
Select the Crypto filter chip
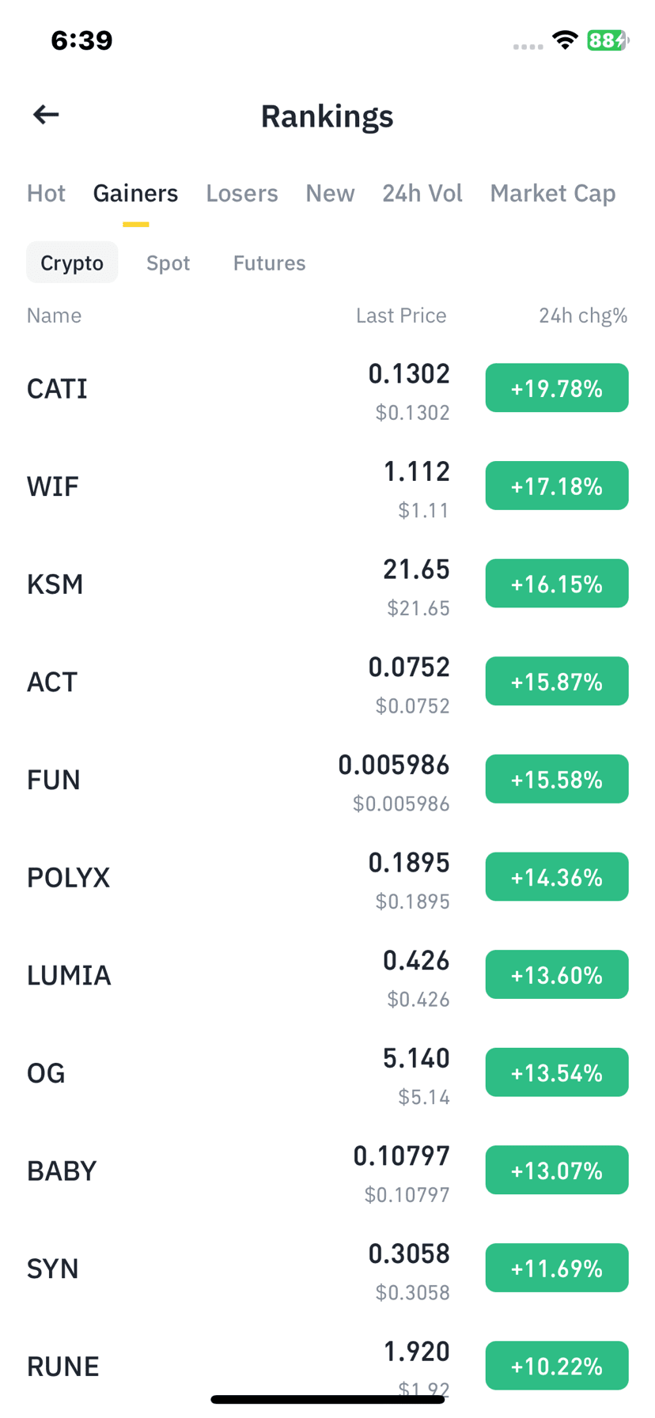coord(72,263)
